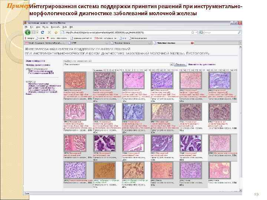Click the scroll-down arrow at the page bottom
This screenshot has width=267, height=200.
pyautogui.click(x=240, y=190)
